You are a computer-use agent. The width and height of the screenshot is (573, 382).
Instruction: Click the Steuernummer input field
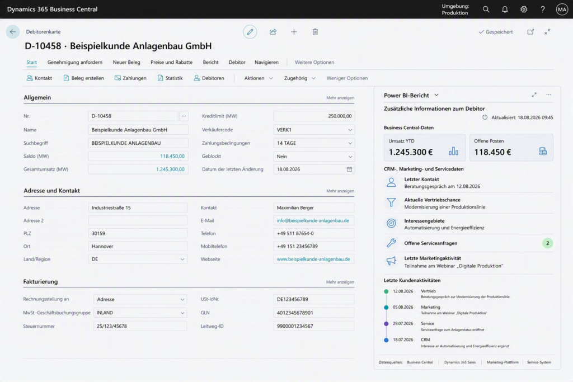(140, 326)
